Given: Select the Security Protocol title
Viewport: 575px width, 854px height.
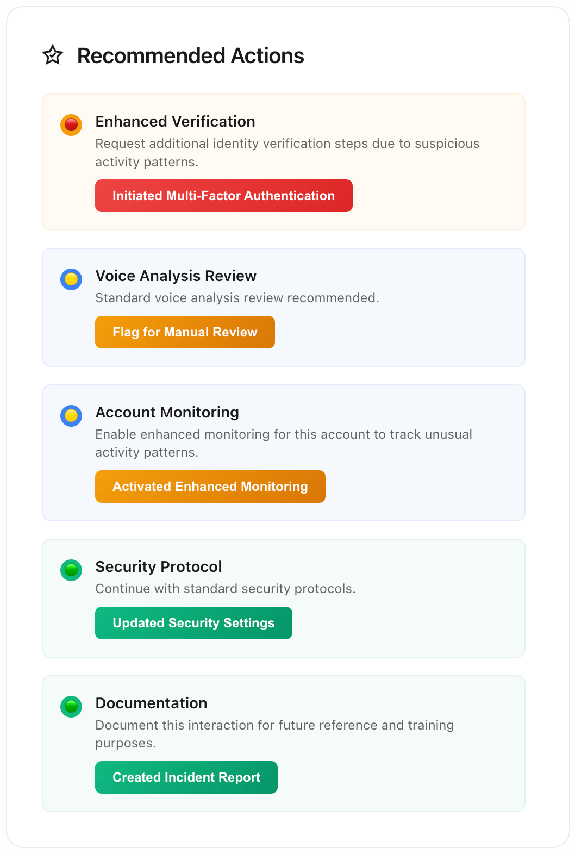Looking at the screenshot, I should [x=158, y=567].
